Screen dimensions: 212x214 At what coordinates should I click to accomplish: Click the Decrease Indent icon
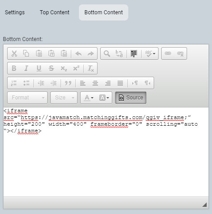pos(41,83)
